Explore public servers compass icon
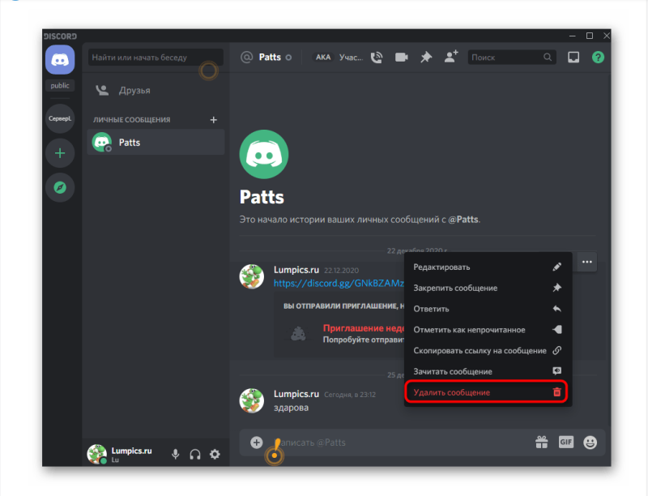Image resolution: width=648 pixels, height=496 pixels. [60, 188]
